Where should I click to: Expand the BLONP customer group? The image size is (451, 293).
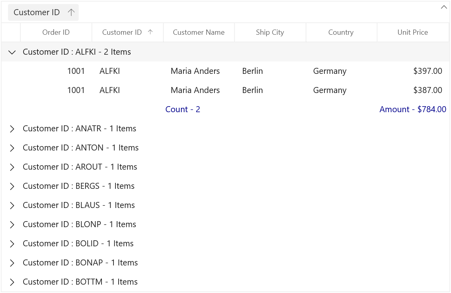pos(12,225)
